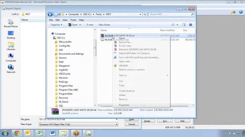The image size is (245, 137).
Task: Click the volume icon in system tray
Action: pos(230,133)
